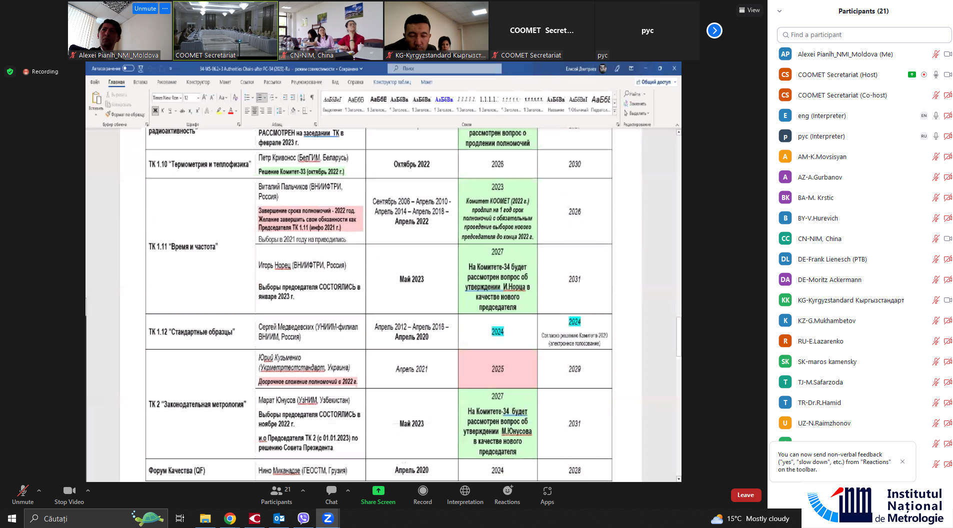Open more options on Alexei's video tile

[x=165, y=8]
